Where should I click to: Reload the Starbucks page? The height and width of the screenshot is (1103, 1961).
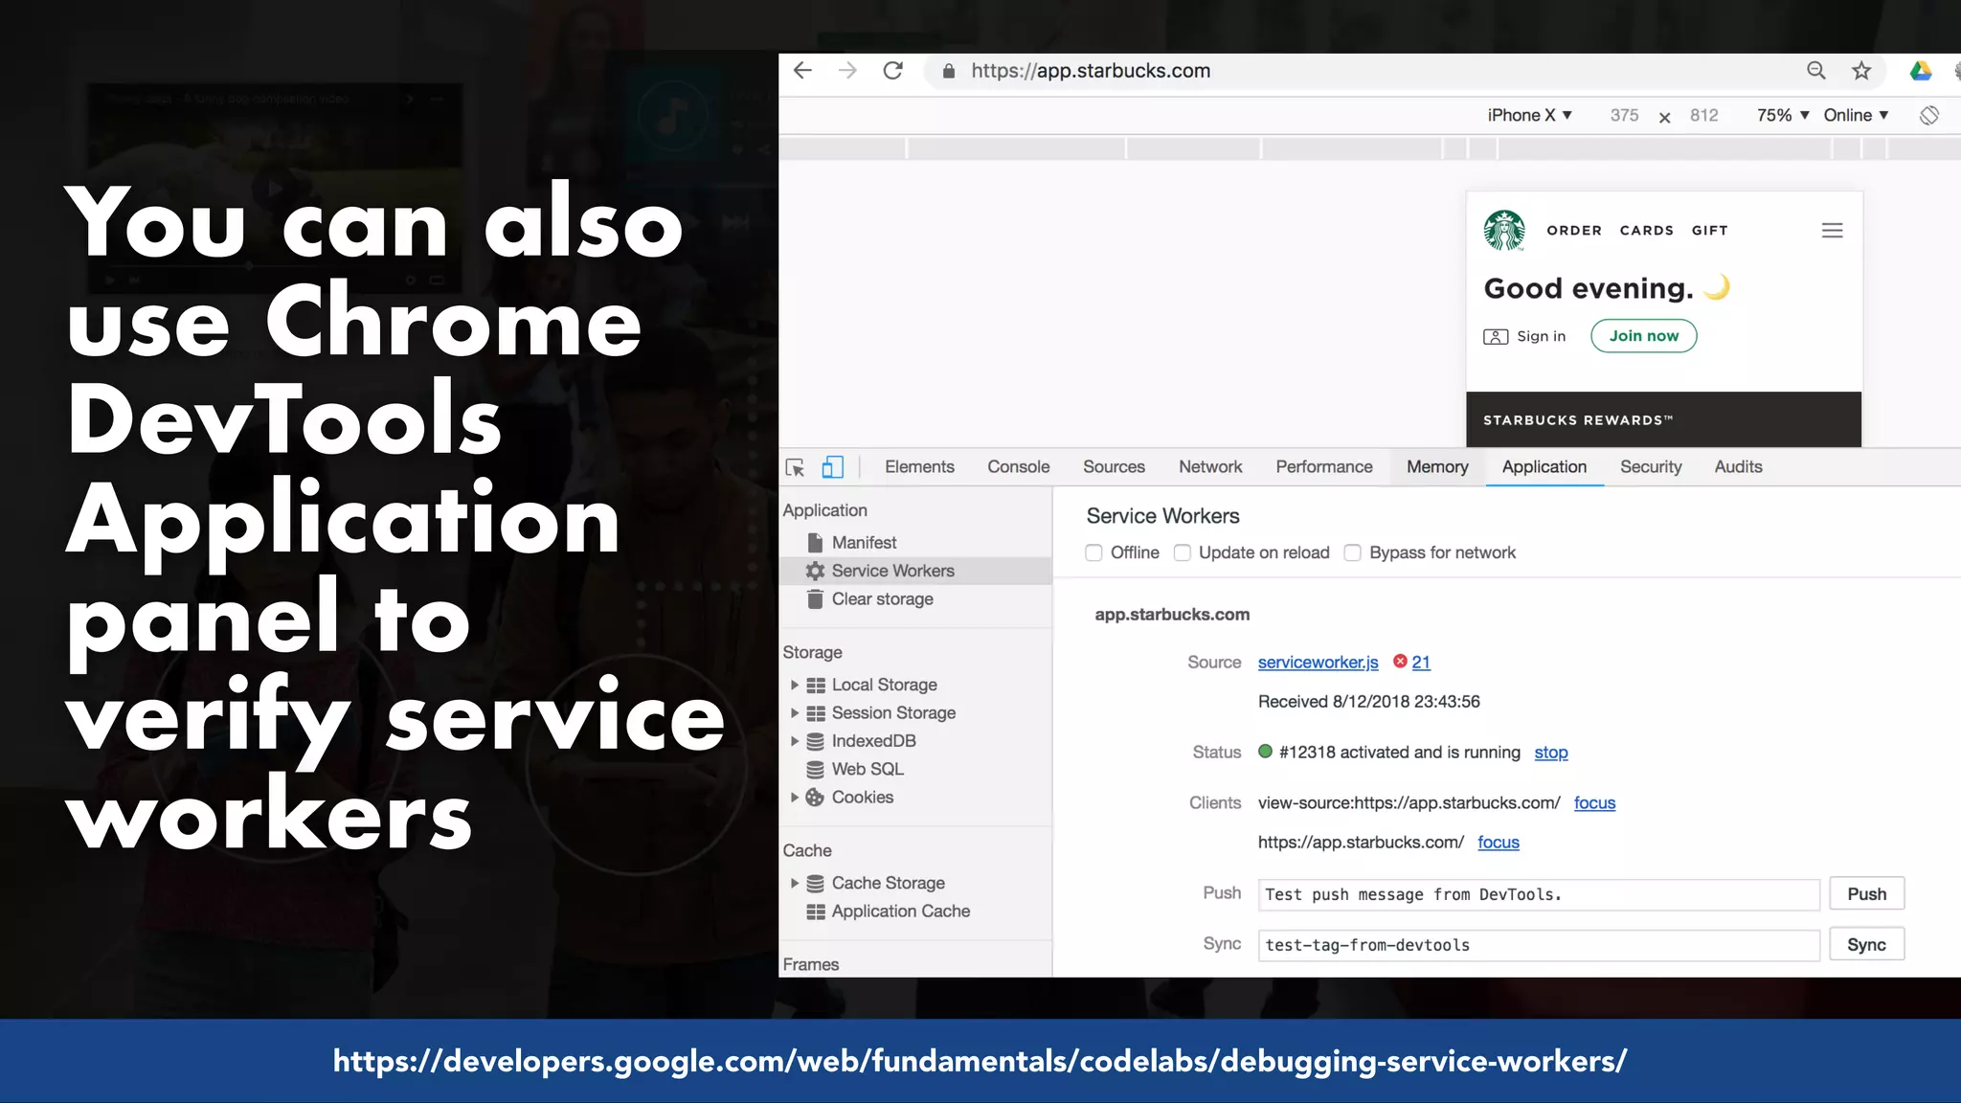893,71
